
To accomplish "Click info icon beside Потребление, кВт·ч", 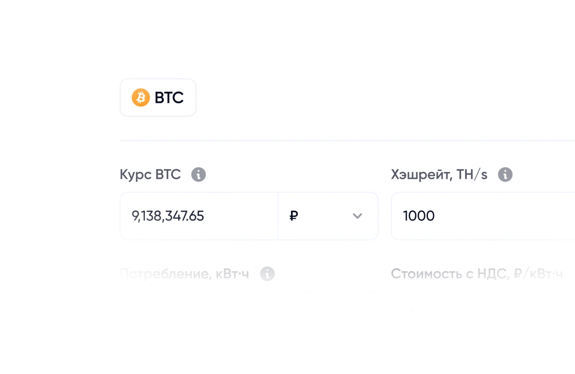I will click(267, 274).
